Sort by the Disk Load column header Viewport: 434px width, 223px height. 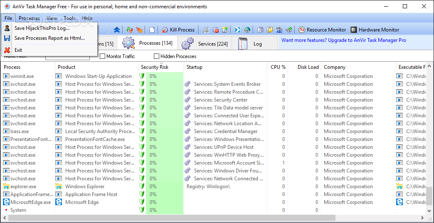pos(304,67)
